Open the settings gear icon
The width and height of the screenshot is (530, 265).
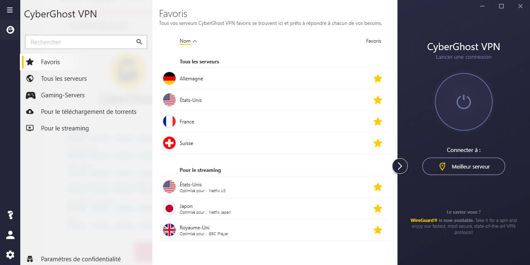pyautogui.click(x=10, y=255)
